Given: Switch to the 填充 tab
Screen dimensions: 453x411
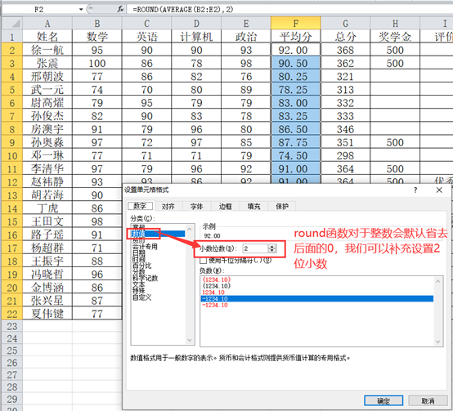Looking at the screenshot, I should [x=253, y=207].
